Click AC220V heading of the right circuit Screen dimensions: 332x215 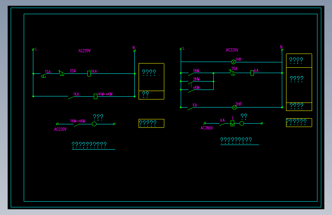(232, 50)
